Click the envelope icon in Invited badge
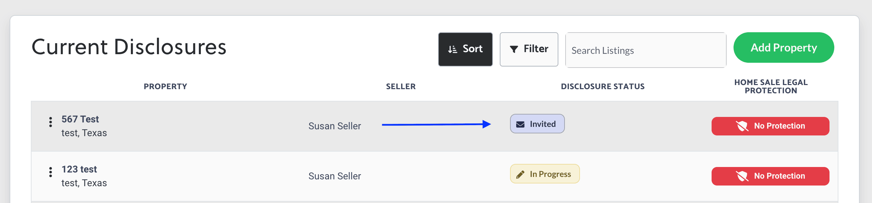The height and width of the screenshot is (203, 872). point(520,124)
